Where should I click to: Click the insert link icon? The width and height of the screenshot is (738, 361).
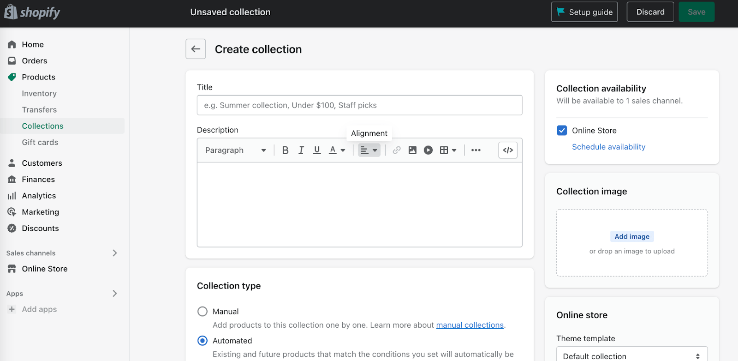pyautogui.click(x=397, y=150)
